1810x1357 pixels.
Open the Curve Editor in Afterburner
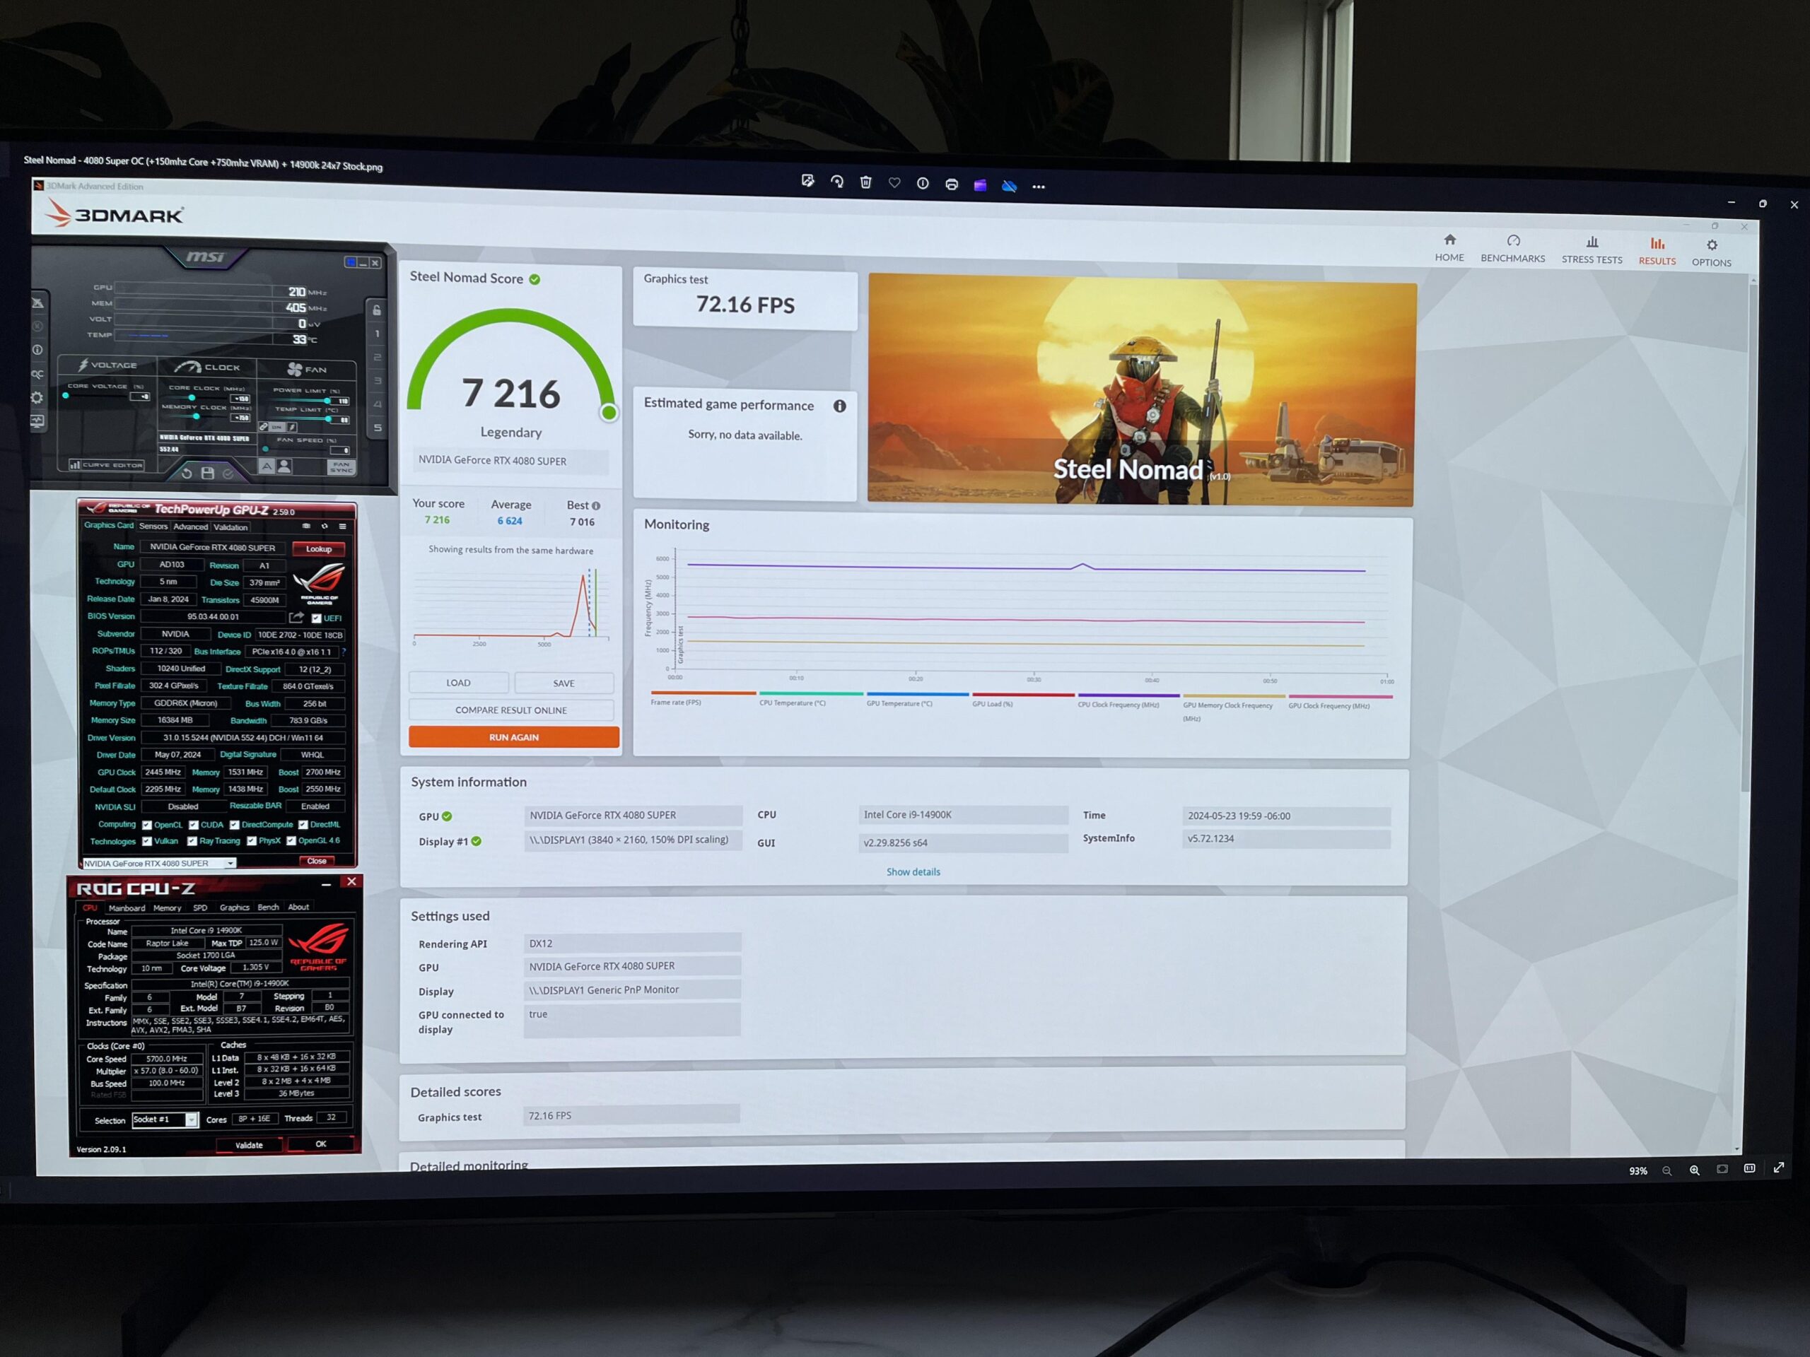coord(106,464)
